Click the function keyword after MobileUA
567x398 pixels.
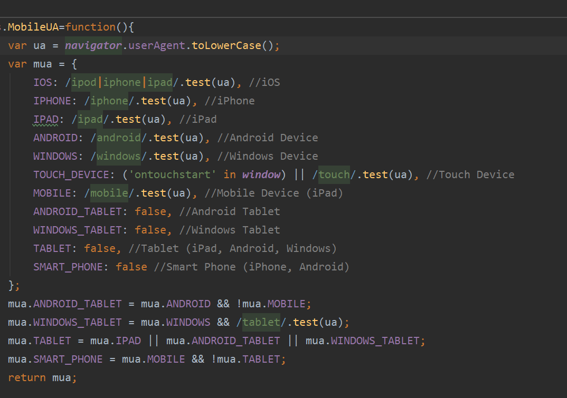coord(90,27)
